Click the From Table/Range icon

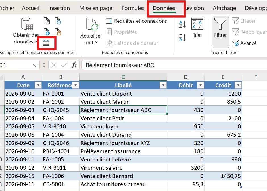46,43
